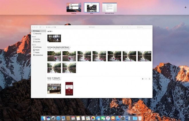The image size is (189, 121).
Task: Open the Places album
Action: tap(38, 53)
